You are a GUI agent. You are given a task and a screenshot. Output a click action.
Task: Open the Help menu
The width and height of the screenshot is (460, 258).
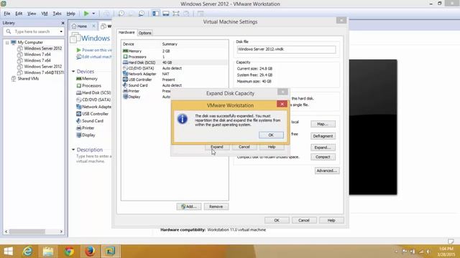tap(70, 14)
